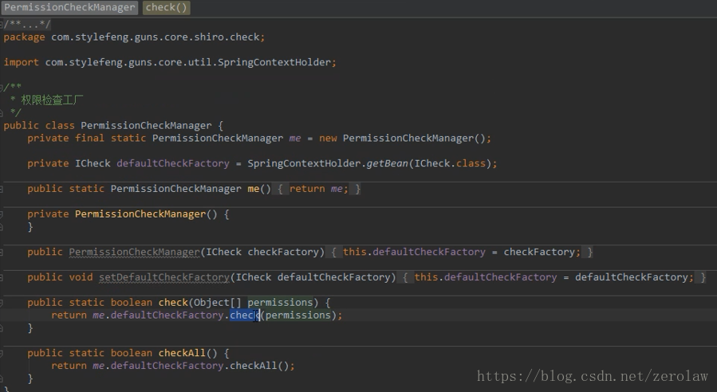
Task: Collapse the private PermissionCheckManager() constructor
Action: point(2,214)
